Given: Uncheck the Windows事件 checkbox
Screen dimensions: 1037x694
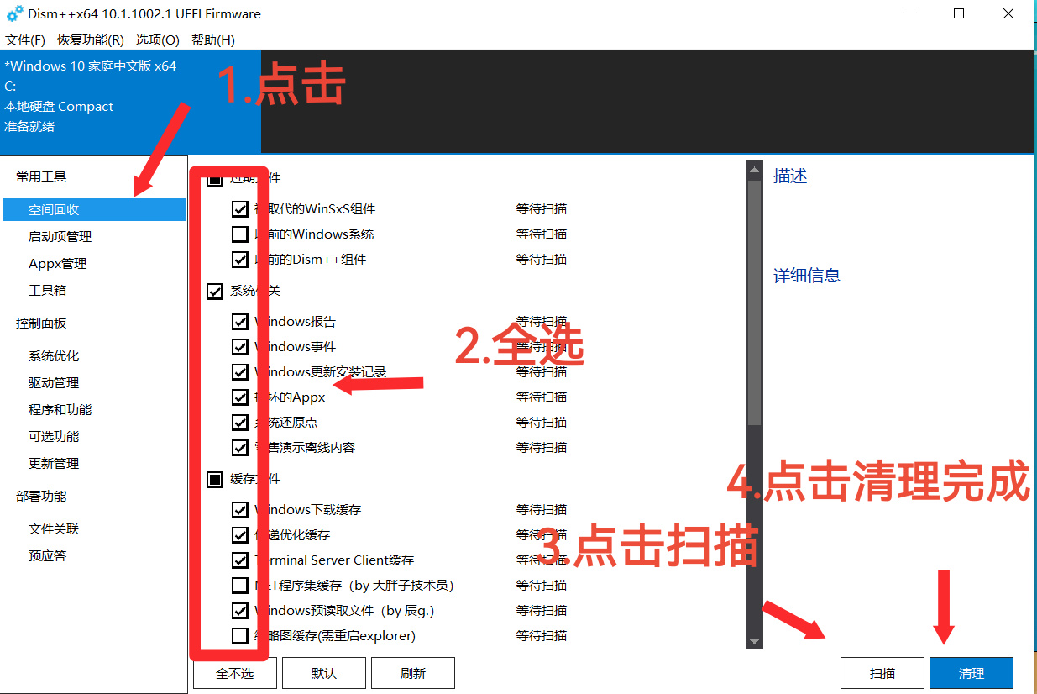Looking at the screenshot, I should point(240,347).
